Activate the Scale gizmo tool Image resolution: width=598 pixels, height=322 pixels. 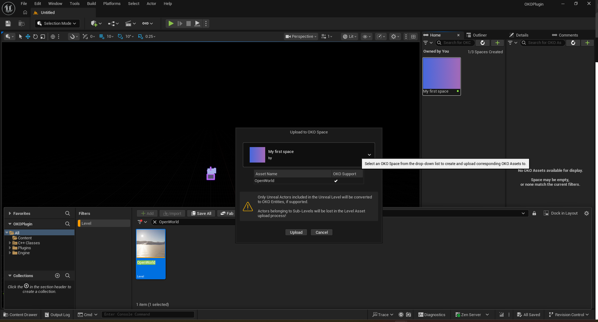coord(43,37)
